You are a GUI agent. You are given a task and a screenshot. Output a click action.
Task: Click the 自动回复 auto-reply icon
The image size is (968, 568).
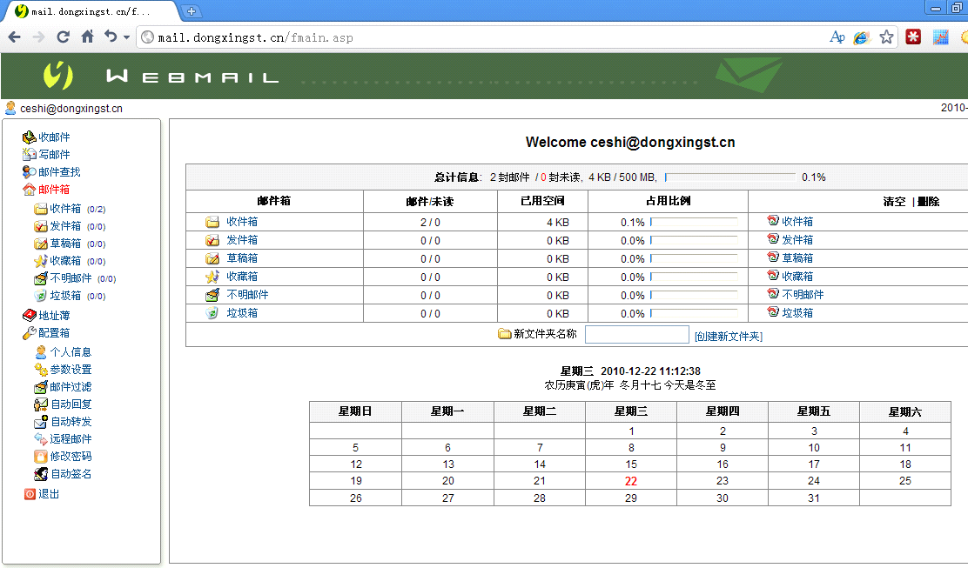(x=41, y=404)
